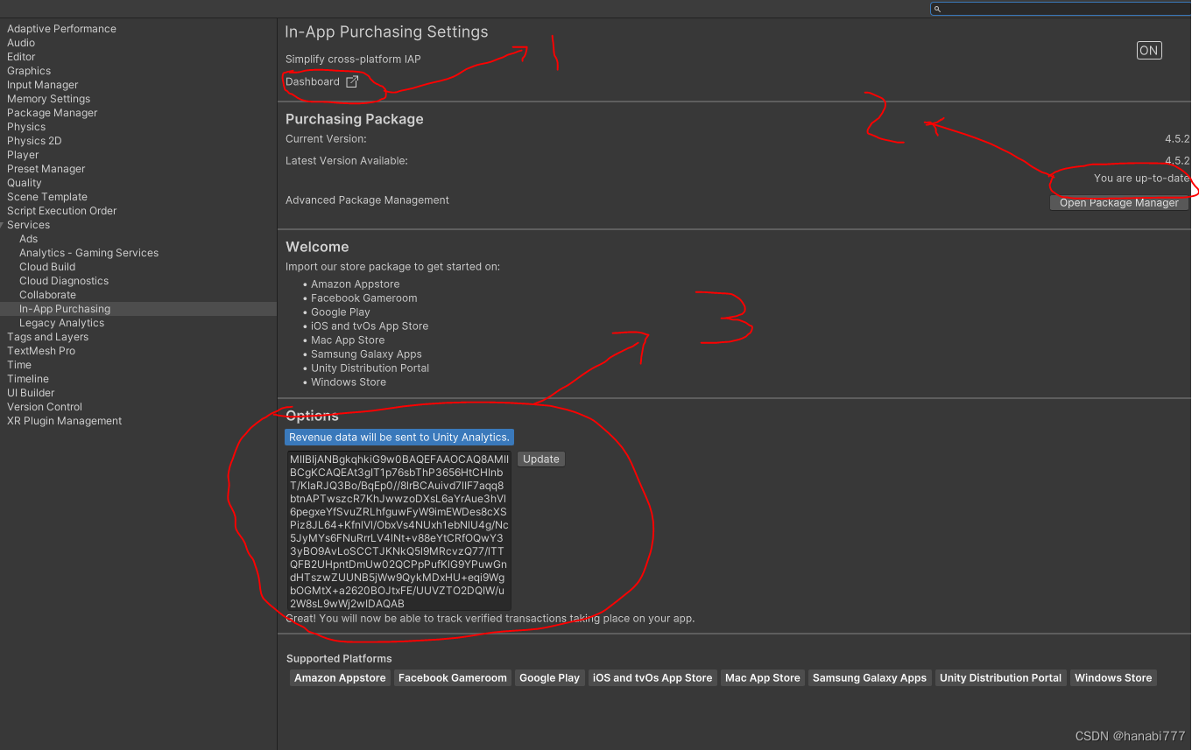Open the Dashboard link
The width and height of the screenshot is (1199, 750).
(x=313, y=81)
